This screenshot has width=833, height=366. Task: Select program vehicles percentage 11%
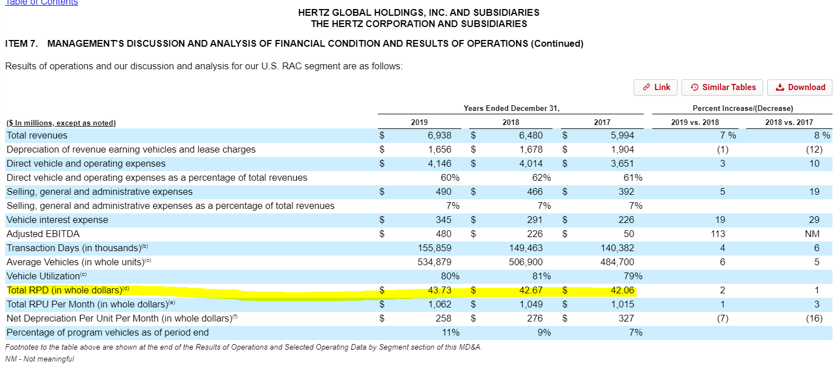click(451, 332)
